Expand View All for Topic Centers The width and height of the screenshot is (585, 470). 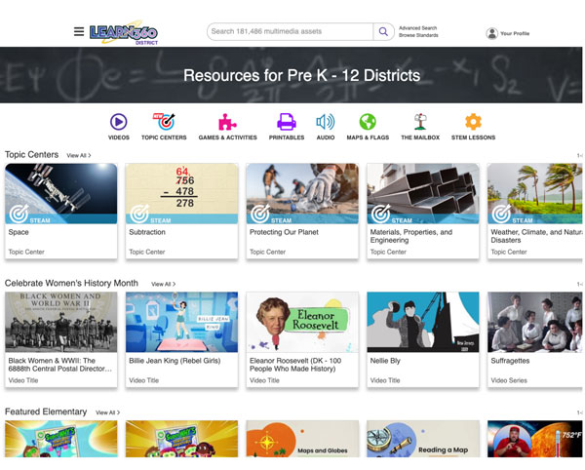point(79,155)
